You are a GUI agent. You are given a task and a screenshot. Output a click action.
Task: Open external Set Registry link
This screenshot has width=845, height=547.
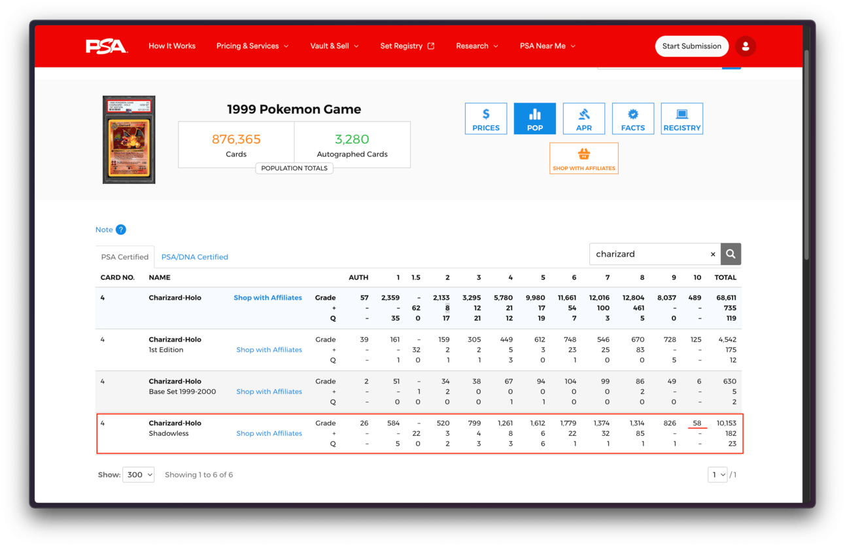click(x=407, y=46)
